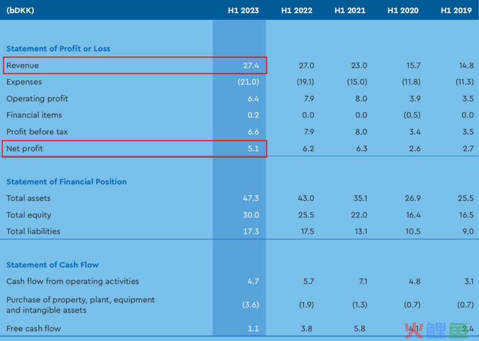Select H1 2021 Net profit value 6.3
The height and width of the screenshot is (341, 479).
click(362, 149)
